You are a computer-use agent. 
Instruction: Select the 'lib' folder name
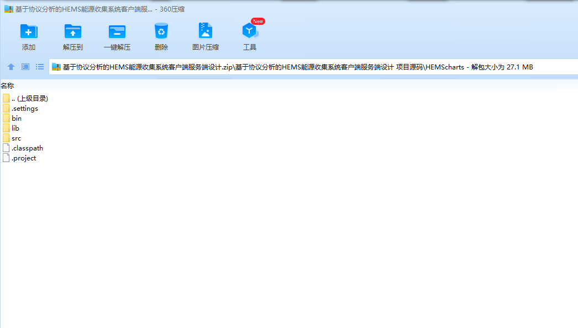tap(15, 128)
